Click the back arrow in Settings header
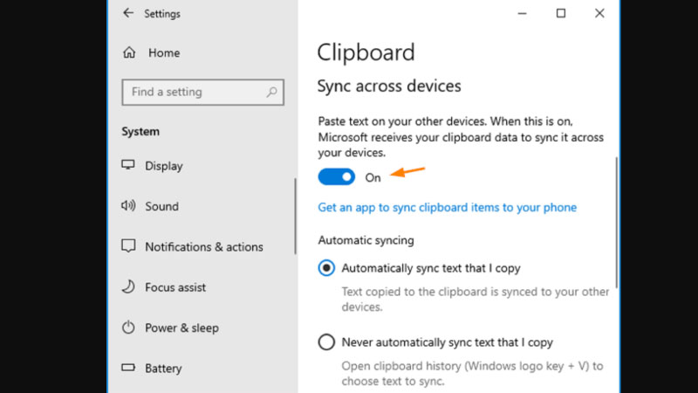 point(129,13)
